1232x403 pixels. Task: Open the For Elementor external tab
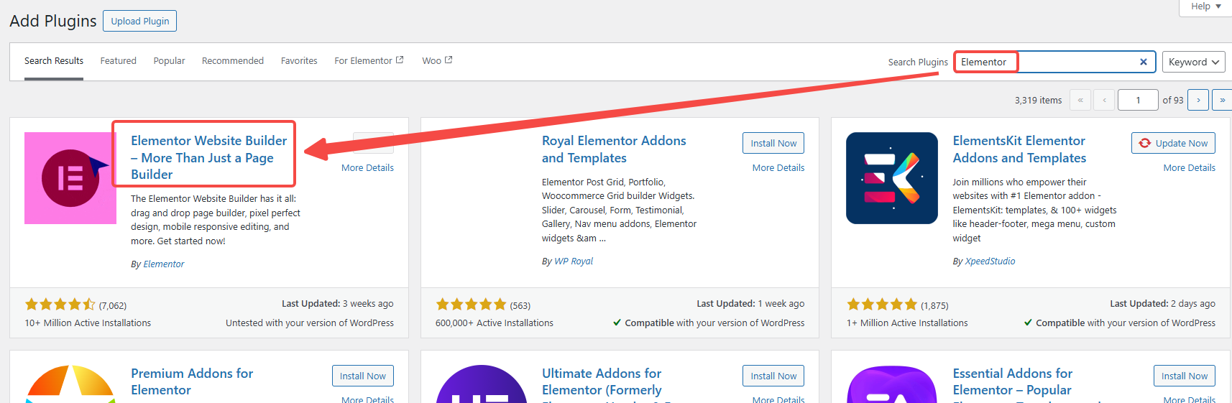click(x=369, y=61)
